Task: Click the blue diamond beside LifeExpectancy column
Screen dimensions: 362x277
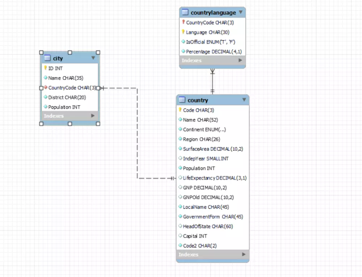Action: pyautogui.click(x=180, y=178)
